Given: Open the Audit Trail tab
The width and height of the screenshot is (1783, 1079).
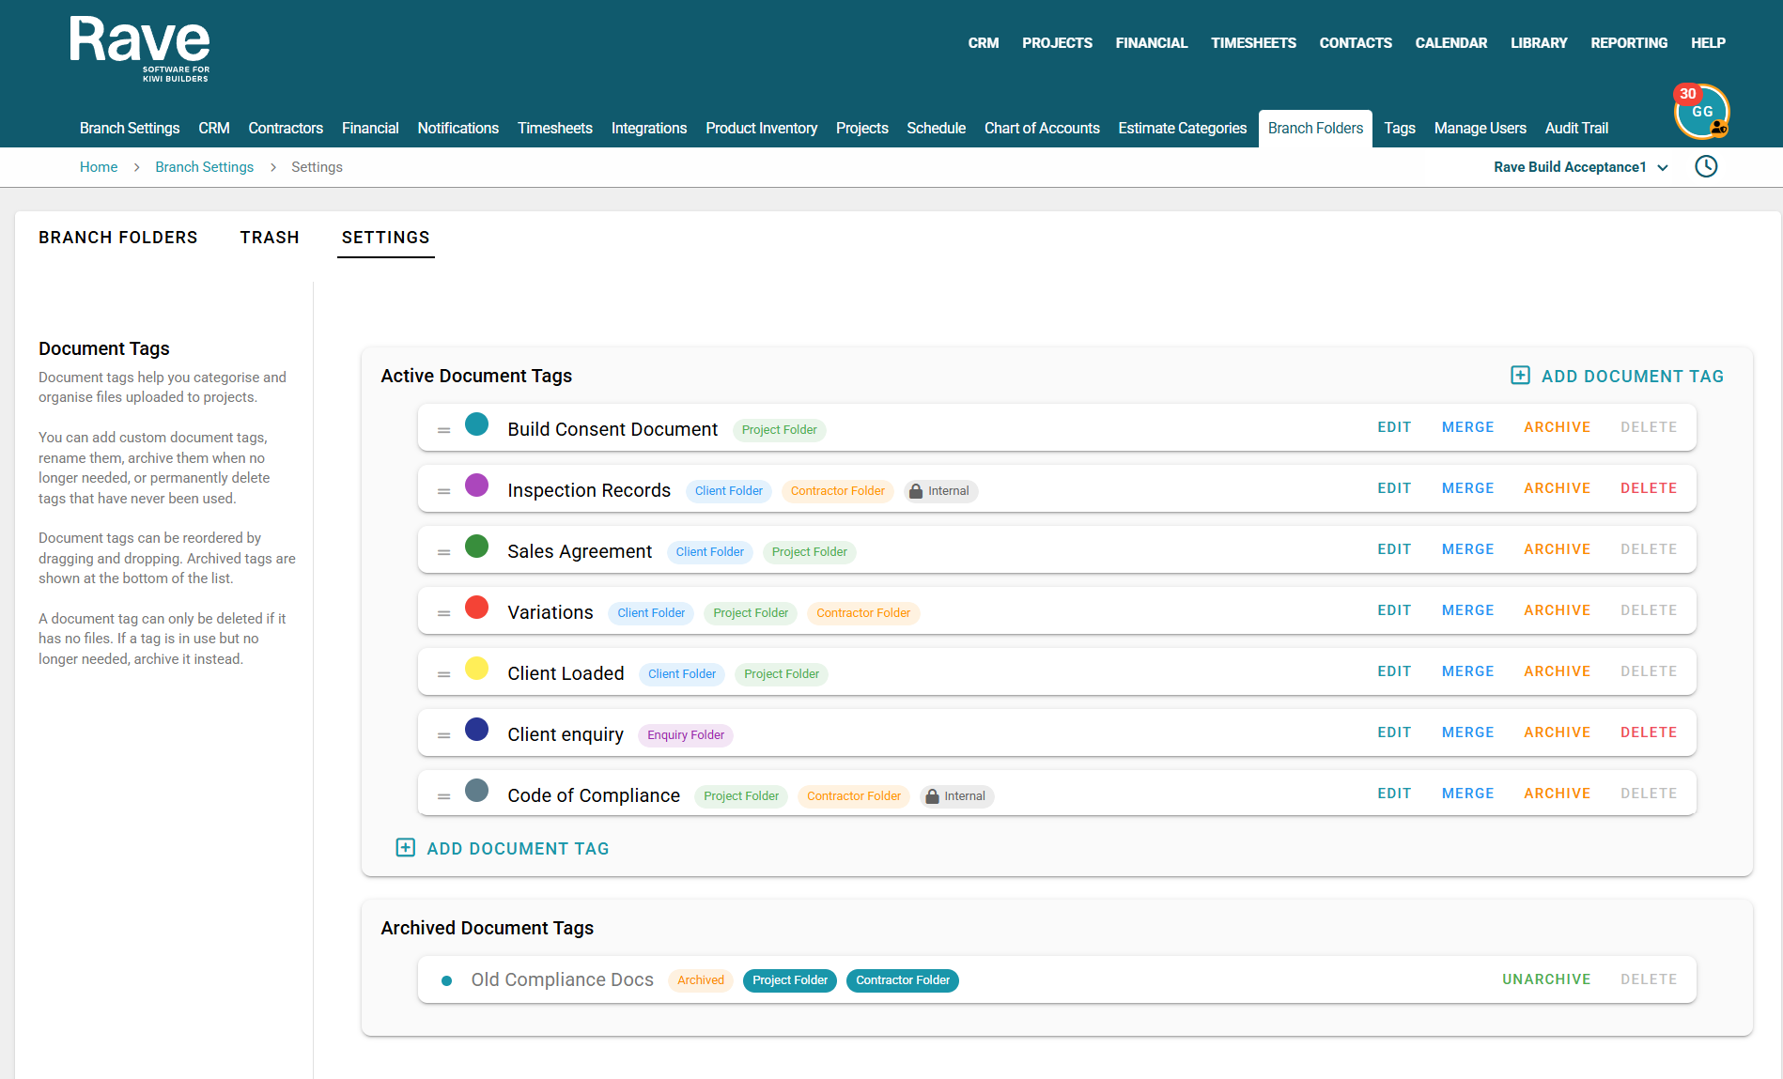Looking at the screenshot, I should point(1577,129).
